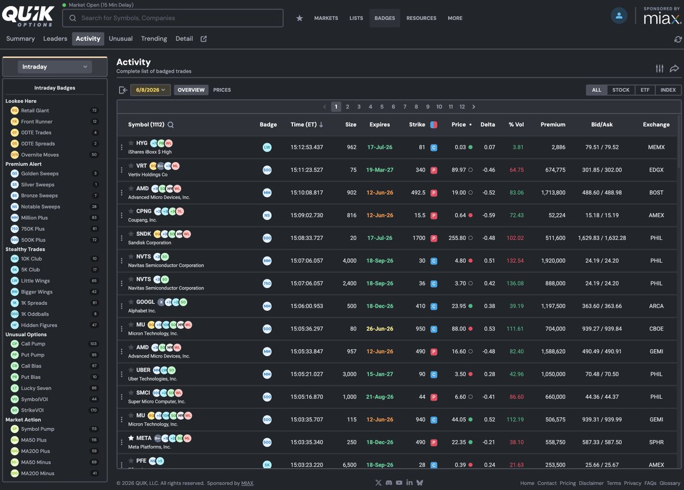This screenshot has height=490, width=684.
Task: Switch to the Trending tab
Action: 154,39
